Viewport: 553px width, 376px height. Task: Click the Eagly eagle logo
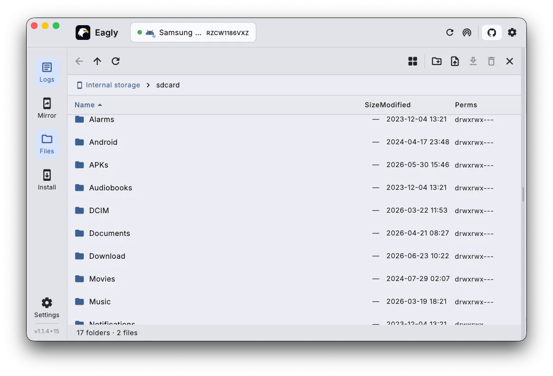tap(83, 33)
